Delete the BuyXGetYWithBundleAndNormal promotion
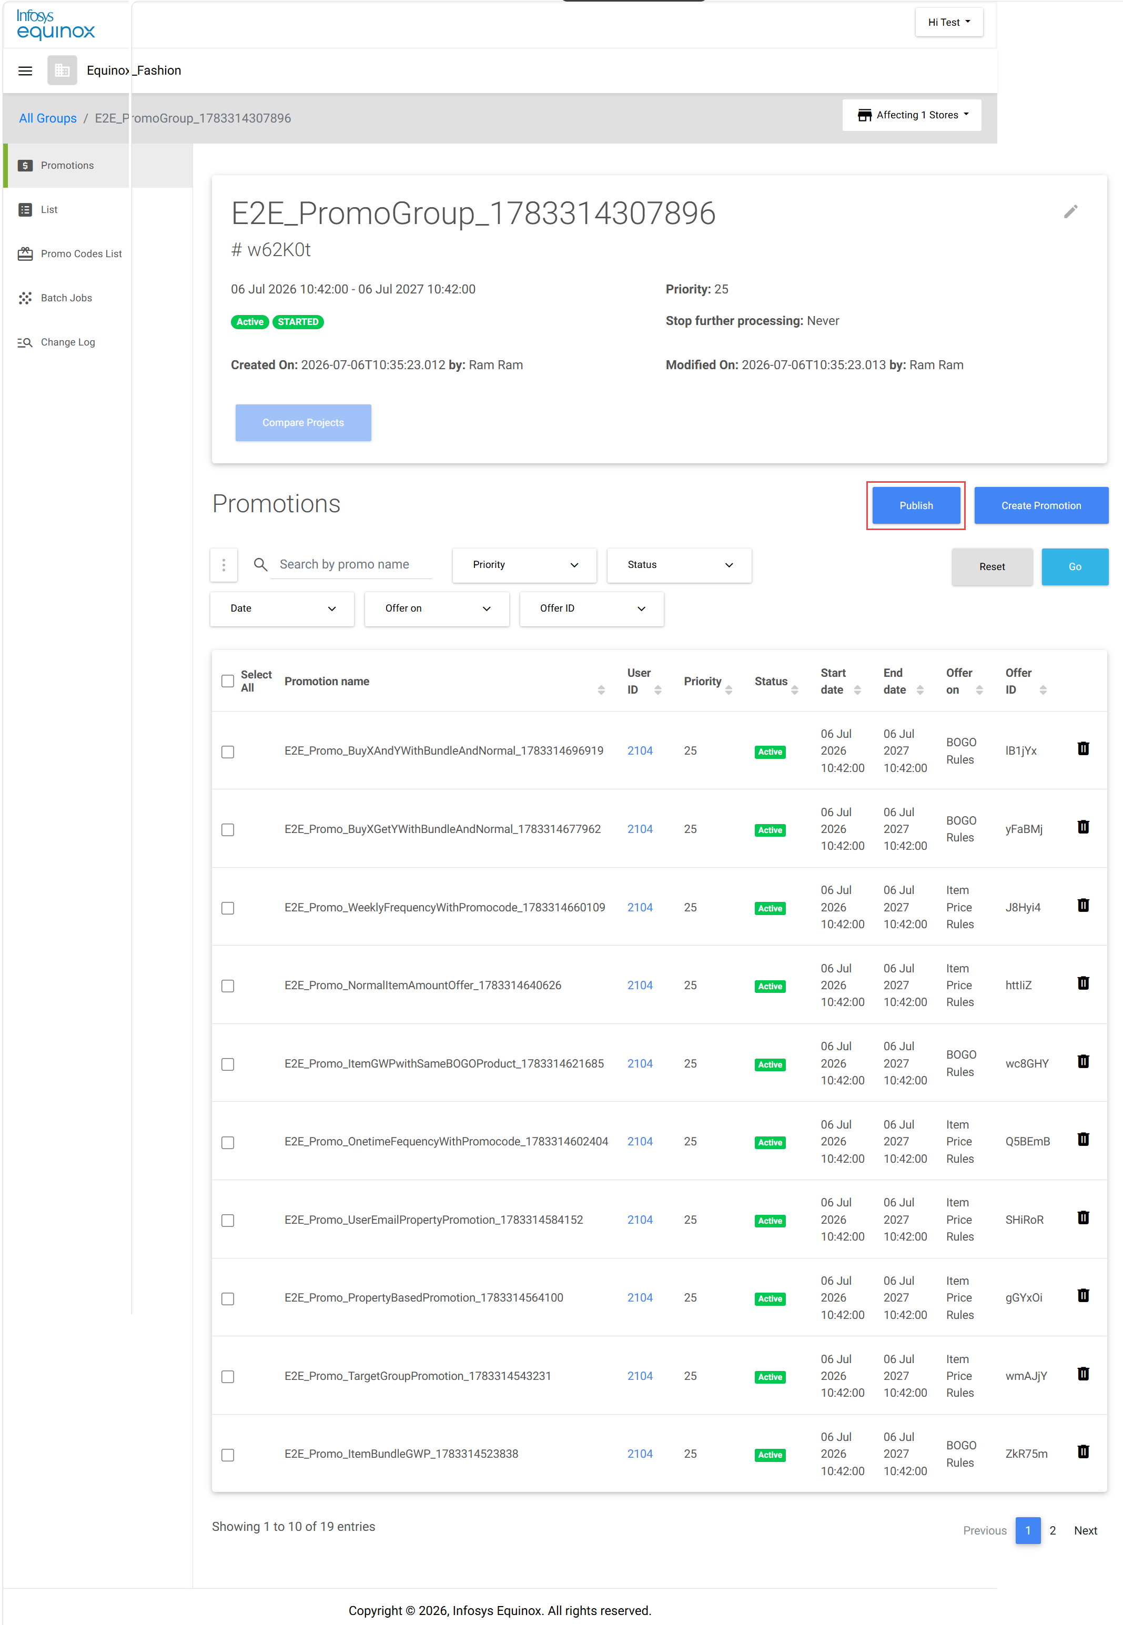The width and height of the screenshot is (1123, 1625). tap(1083, 827)
